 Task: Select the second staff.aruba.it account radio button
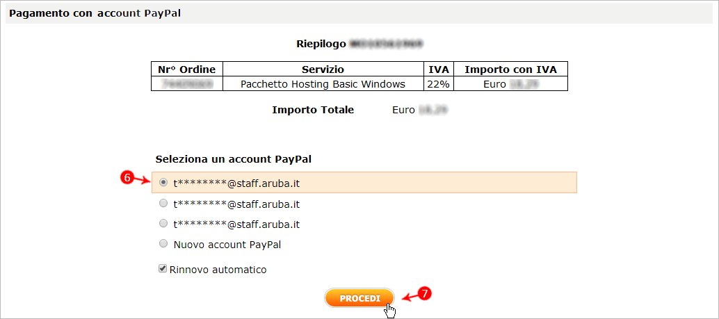pyautogui.click(x=163, y=203)
